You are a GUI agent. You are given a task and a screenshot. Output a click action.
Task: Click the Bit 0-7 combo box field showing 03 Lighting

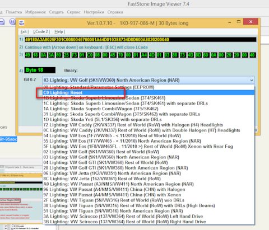point(149,80)
